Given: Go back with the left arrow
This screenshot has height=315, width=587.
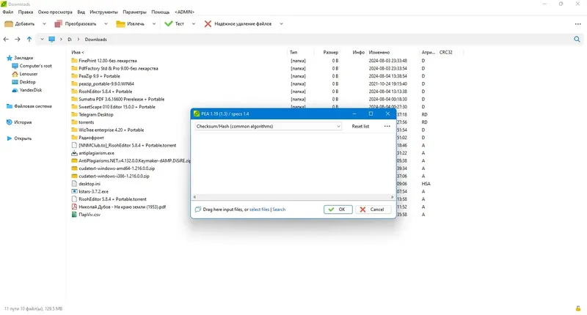Looking at the screenshot, I should click(6, 40).
